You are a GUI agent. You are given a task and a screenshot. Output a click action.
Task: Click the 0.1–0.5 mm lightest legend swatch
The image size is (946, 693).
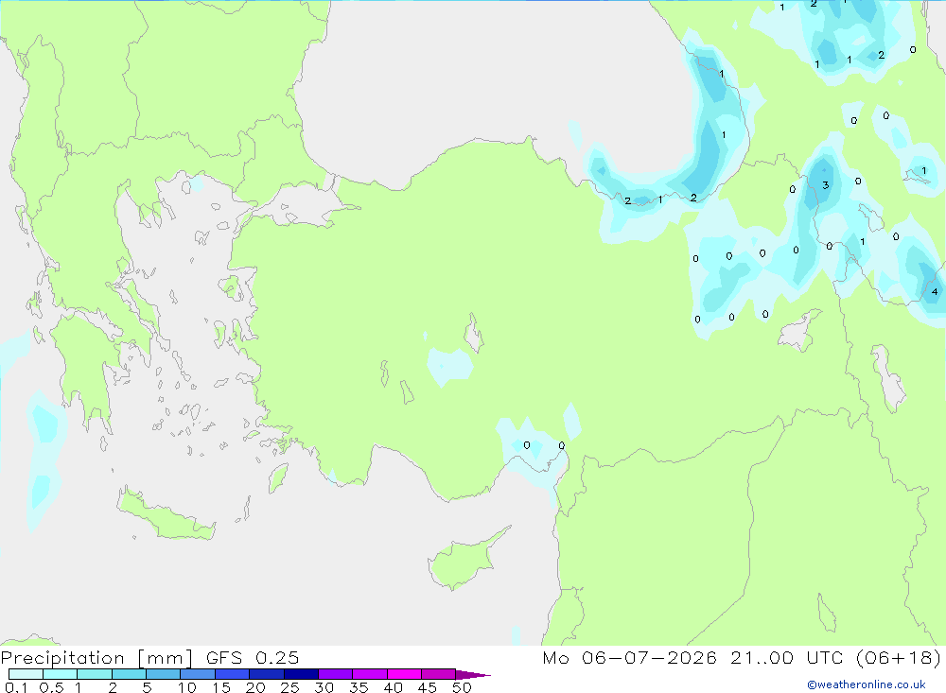tap(26, 674)
